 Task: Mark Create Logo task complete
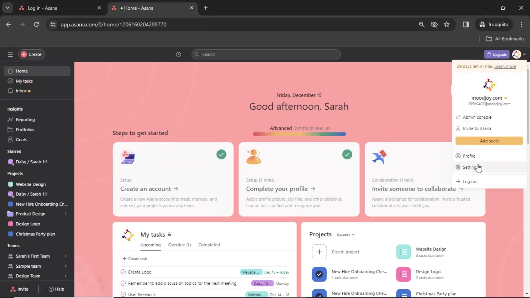(x=123, y=272)
